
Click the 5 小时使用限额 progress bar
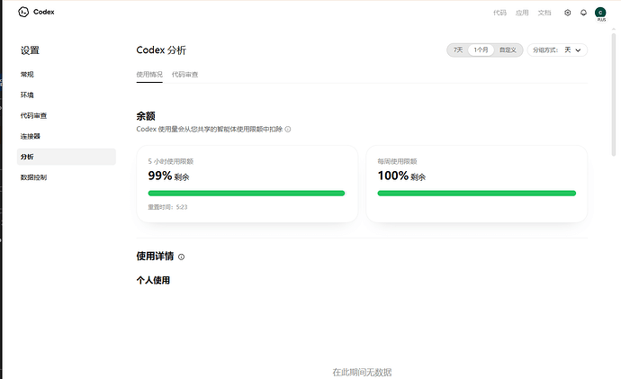coord(247,194)
